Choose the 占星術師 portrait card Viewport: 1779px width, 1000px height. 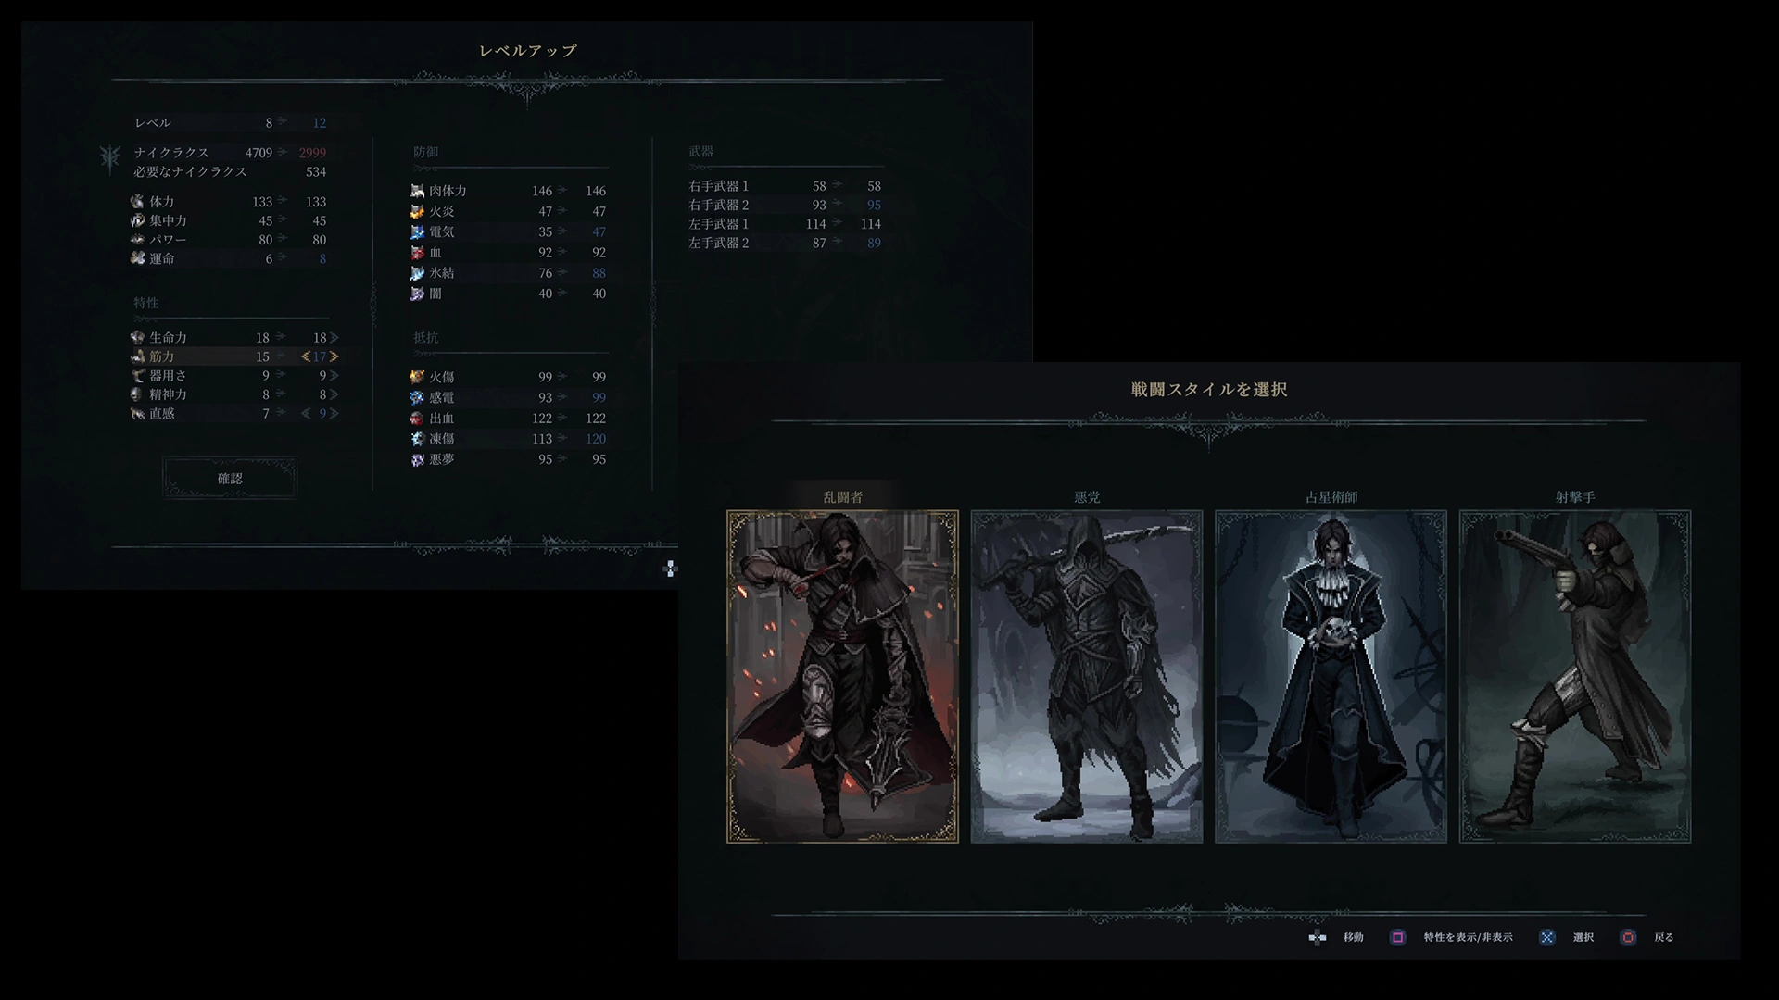(1331, 676)
